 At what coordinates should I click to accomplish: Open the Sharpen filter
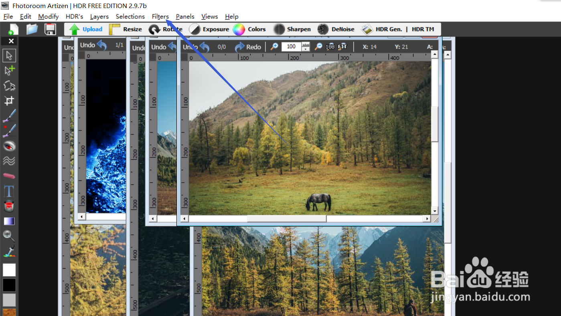click(x=292, y=29)
